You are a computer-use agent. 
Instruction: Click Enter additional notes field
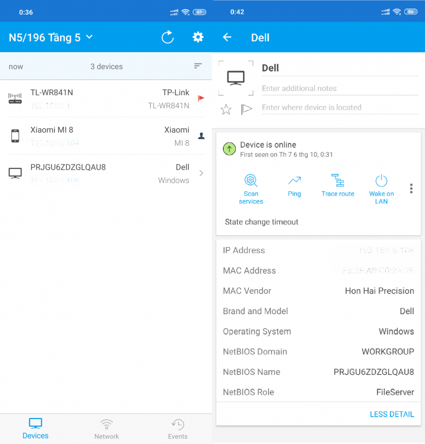pyautogui.click(x=340, y=88)
